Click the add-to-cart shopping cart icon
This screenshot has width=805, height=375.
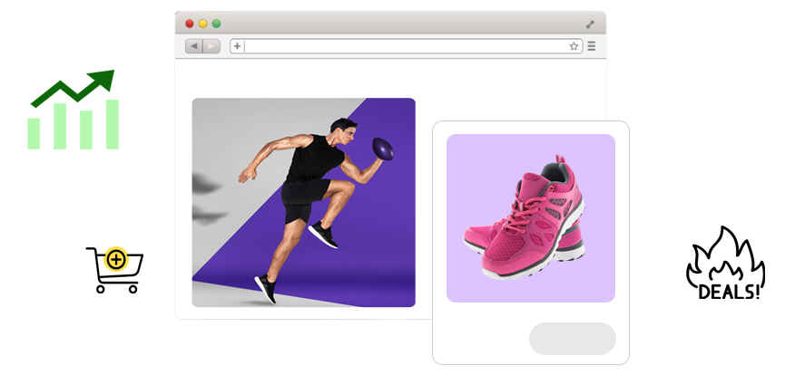(115, 269)
